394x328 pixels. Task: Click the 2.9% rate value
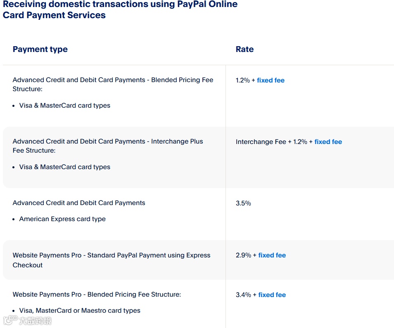(243, 255)
